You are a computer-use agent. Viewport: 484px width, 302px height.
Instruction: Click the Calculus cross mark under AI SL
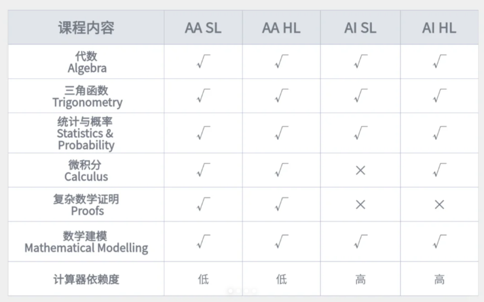click(360, 171)
